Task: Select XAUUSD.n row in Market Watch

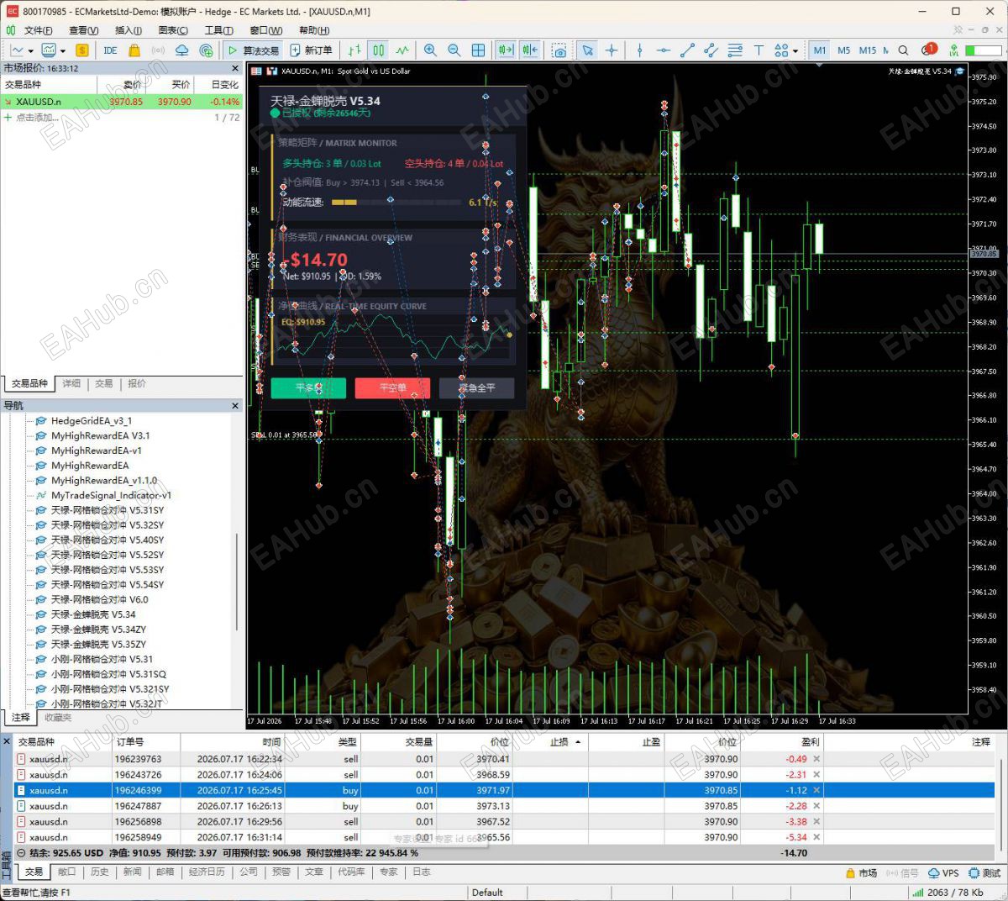Action: coord(121,102)
